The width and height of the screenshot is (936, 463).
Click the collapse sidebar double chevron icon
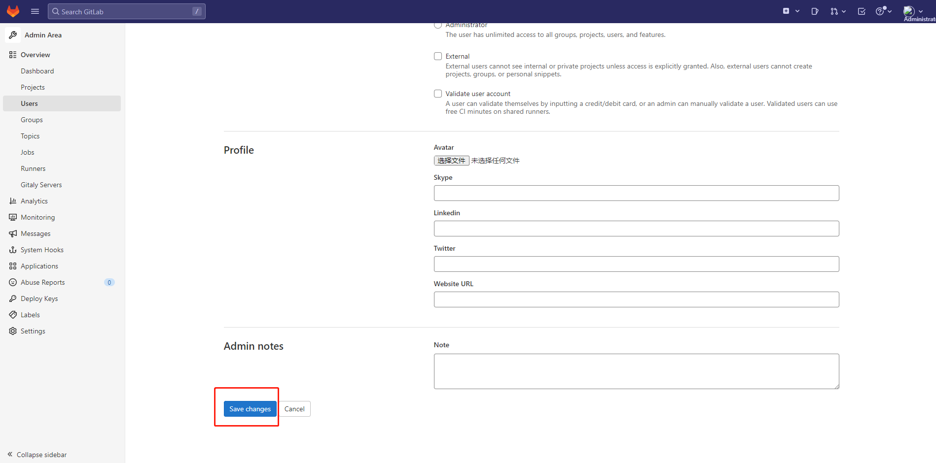click(10, 454)
